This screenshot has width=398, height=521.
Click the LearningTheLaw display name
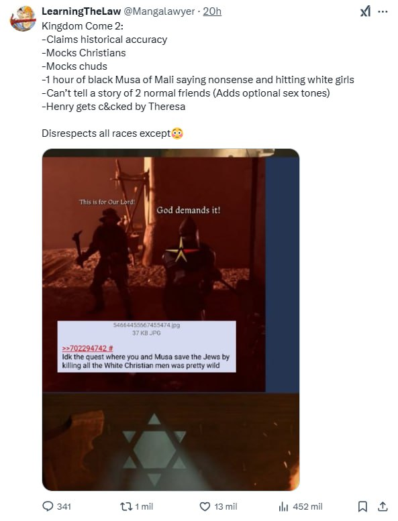(x=81, y=11)
